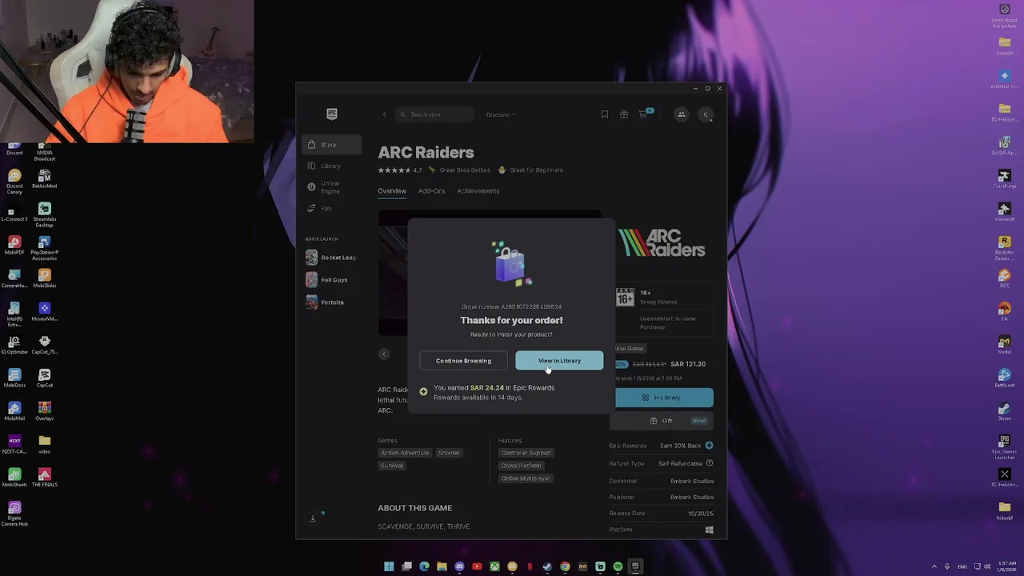Open the MobiSheets desktop icon
This screenshot has height=576, width=1024.
tap(14, 478)
